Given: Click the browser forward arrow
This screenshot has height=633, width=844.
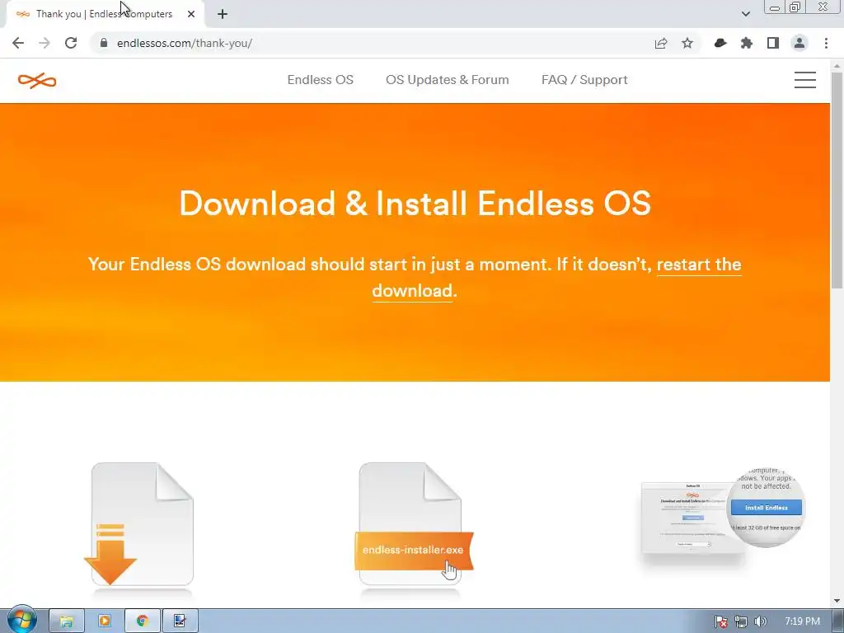Looking at the screenshot, I should point(45,43).
